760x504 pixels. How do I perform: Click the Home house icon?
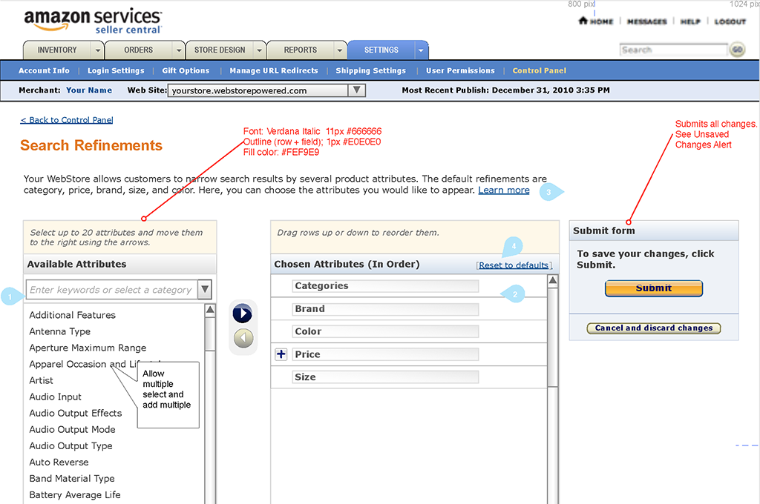click(x=583, y=20)
